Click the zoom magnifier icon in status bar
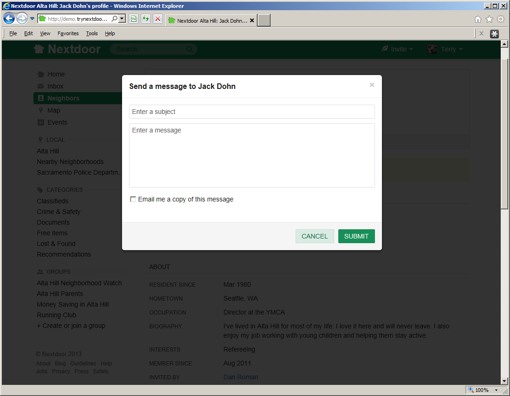 (471, 390)
